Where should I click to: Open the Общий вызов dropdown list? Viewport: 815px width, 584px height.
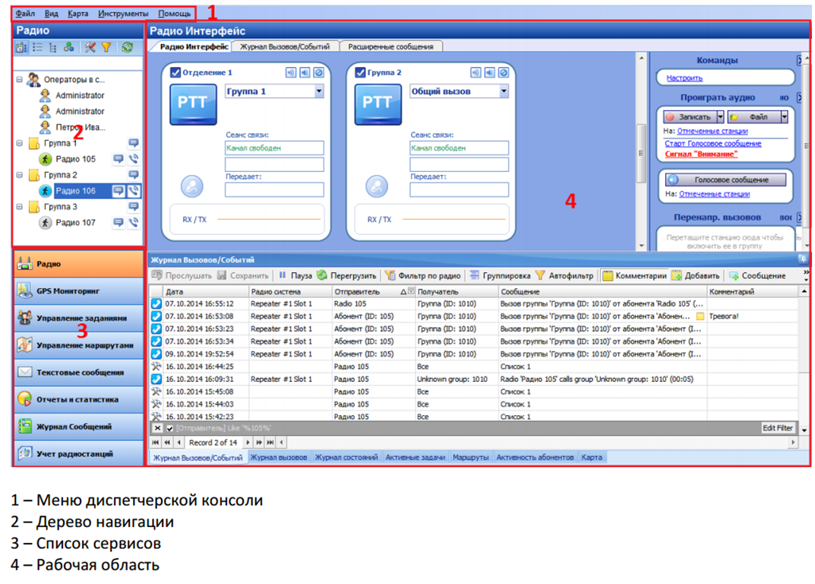click(504, 91)
